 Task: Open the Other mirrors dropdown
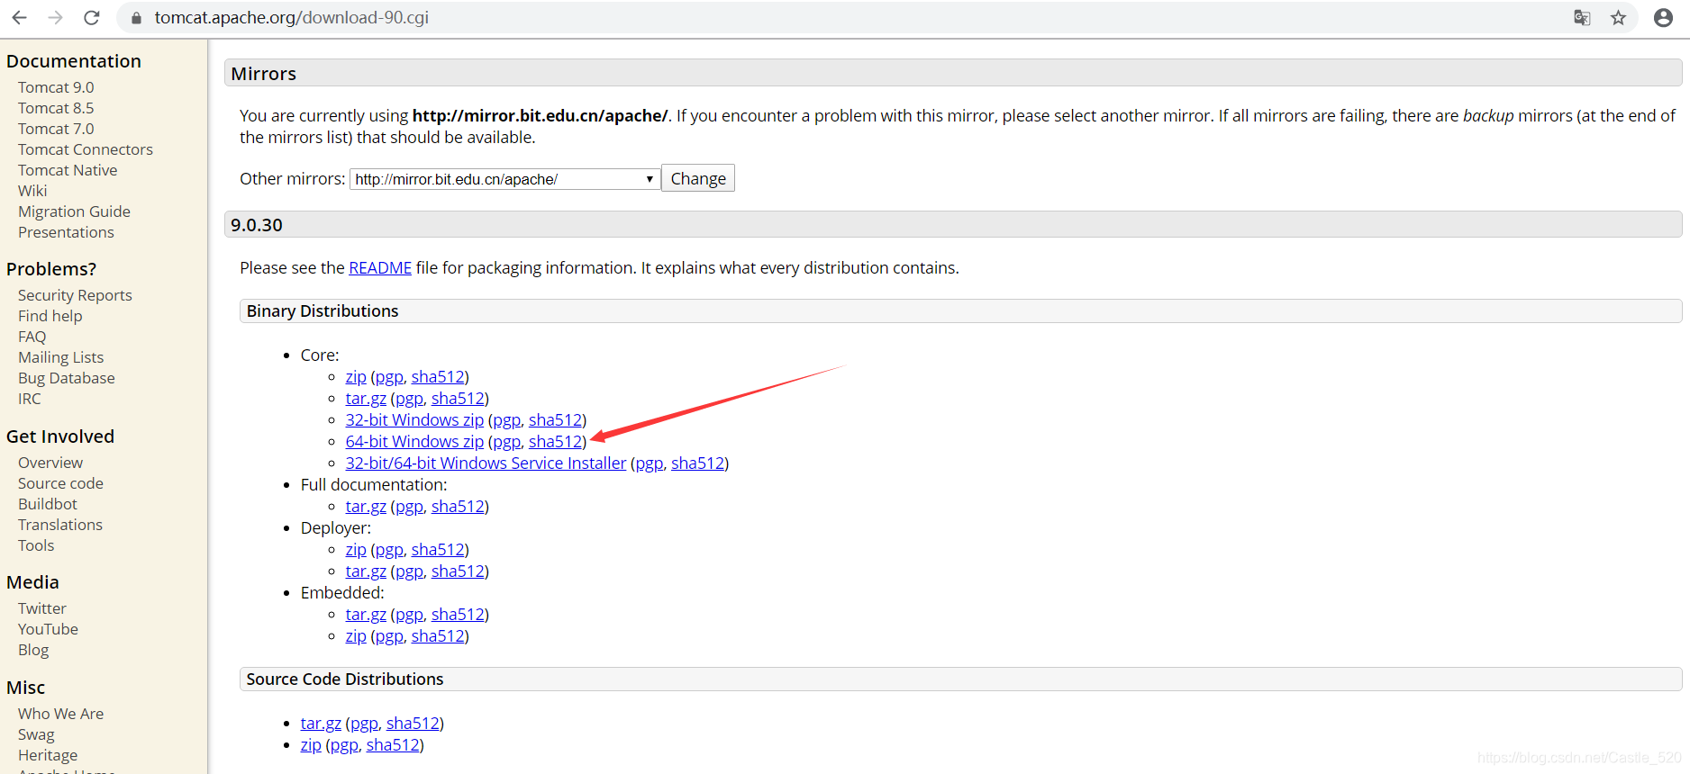click(x=504, y=179)
